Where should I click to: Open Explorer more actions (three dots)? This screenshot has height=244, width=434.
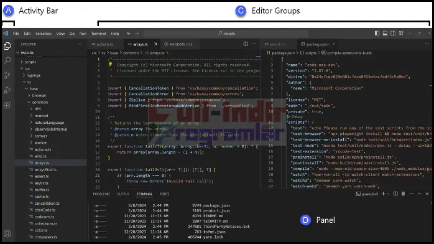point(80,44)
